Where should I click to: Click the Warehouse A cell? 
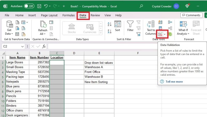(99, 67)
